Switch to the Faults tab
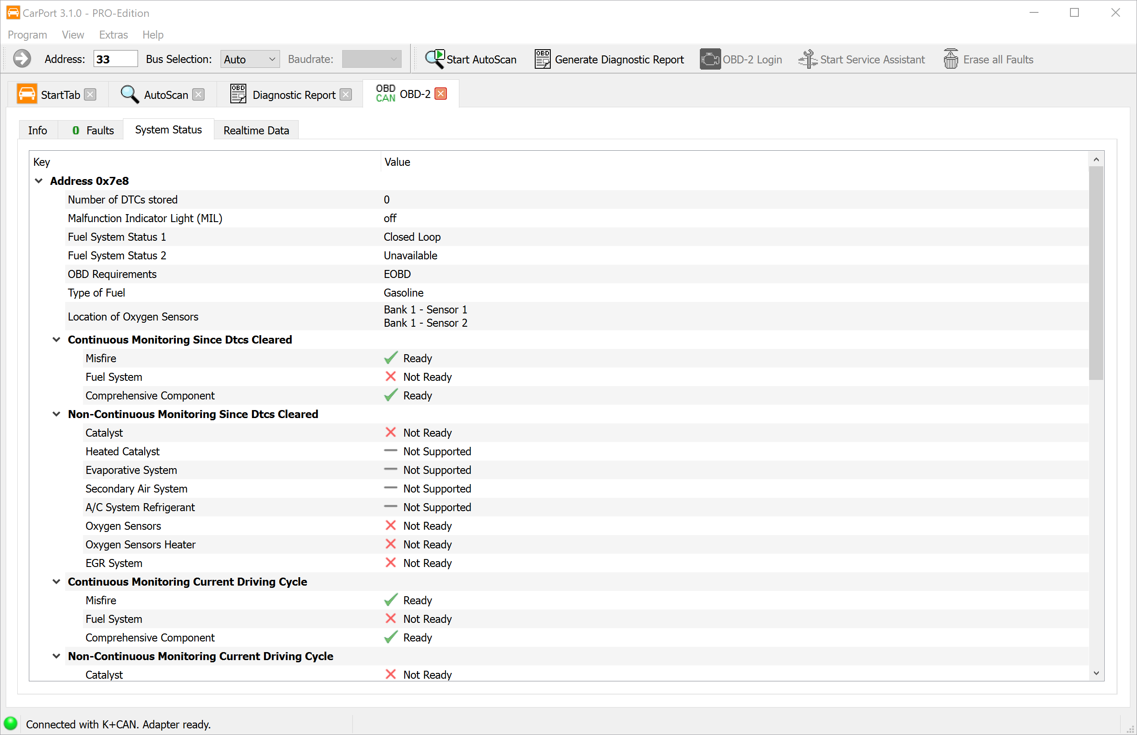This screenshot has height=735, width=1137. [93, 130]
